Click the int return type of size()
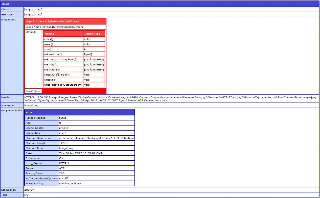This screenshot has height=198, width=320. coord(94,49)
